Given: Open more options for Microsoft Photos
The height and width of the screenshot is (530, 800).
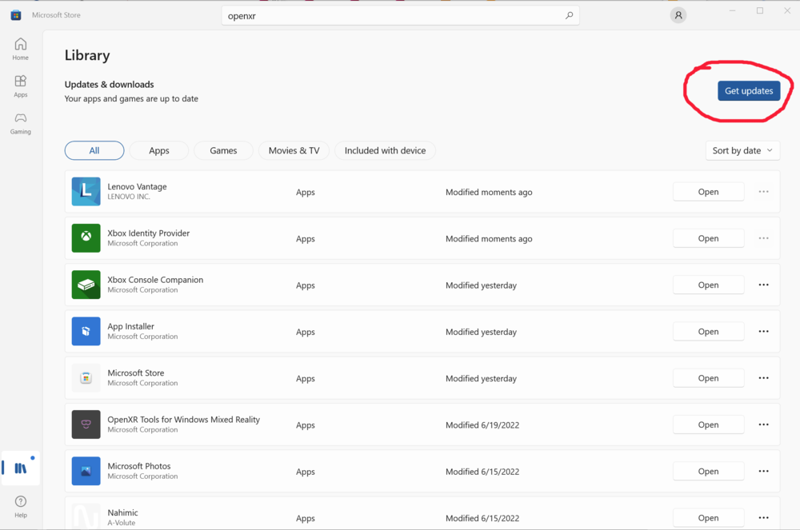Looking at the screenshot, I should [763, 472].
